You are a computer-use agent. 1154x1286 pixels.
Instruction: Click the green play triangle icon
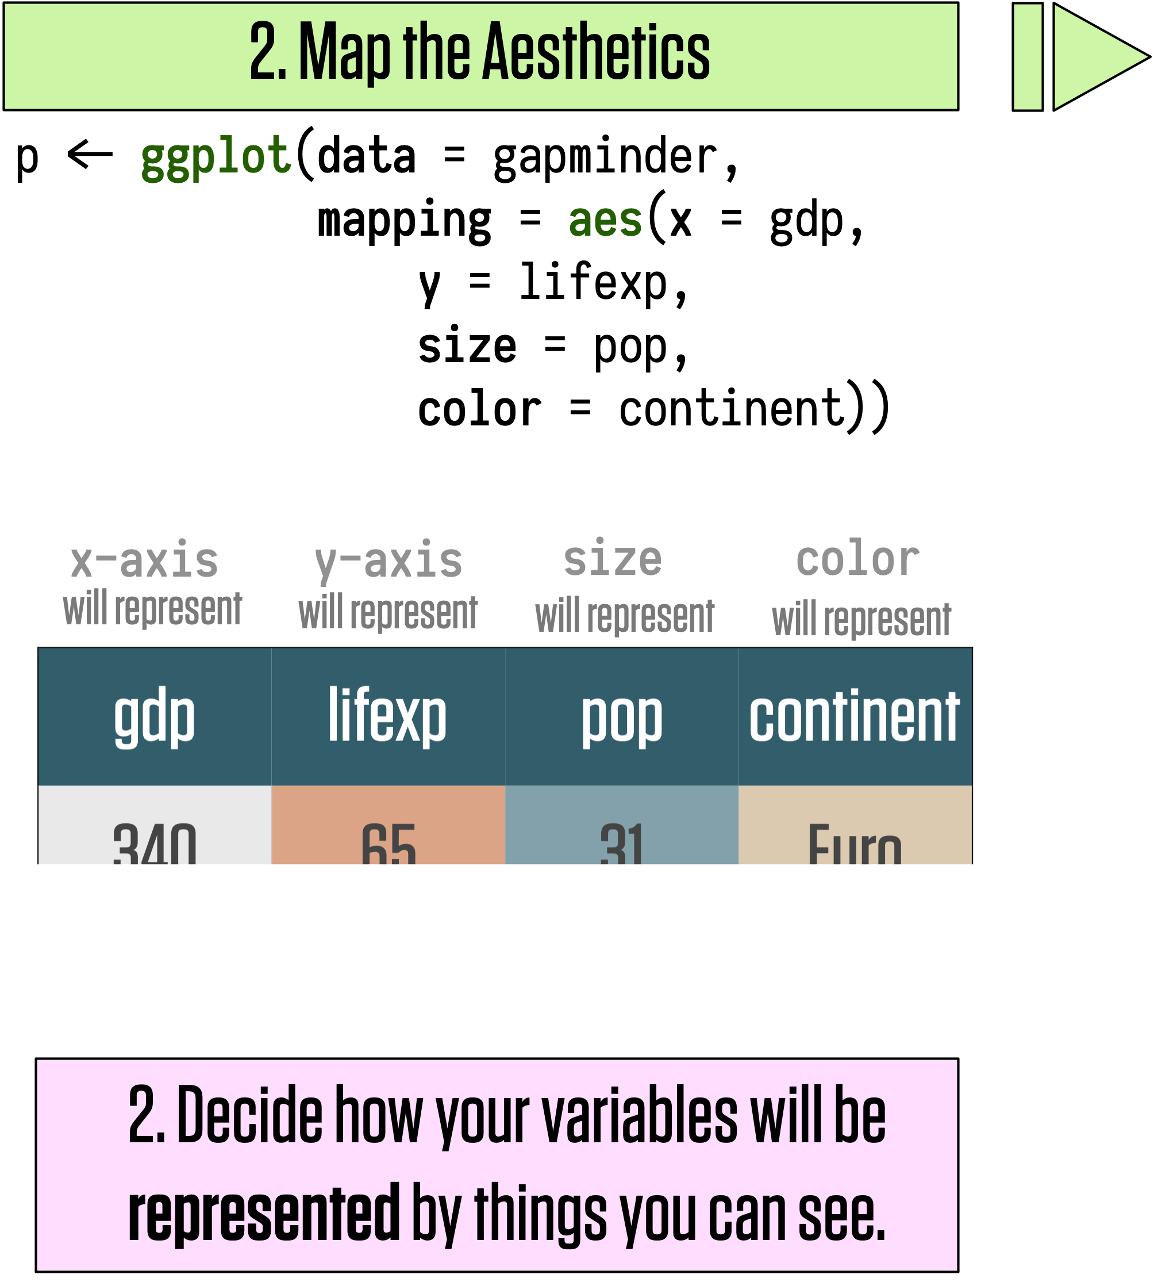click(1094, 57)
